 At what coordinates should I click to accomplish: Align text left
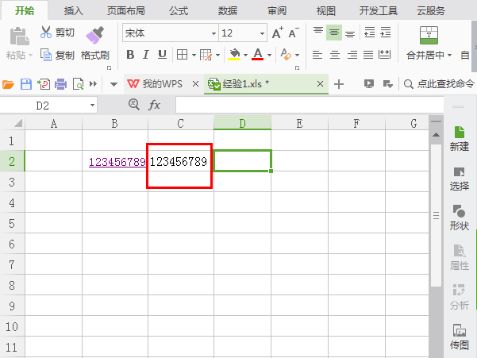317,55
